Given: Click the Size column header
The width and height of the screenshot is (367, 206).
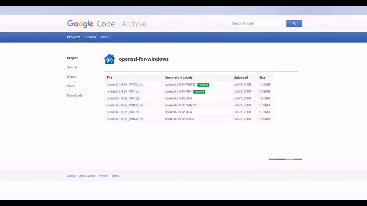Looking at the screenshot, I should (262, 78).
